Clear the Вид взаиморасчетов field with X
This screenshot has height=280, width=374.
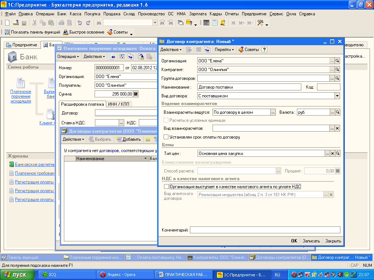[x=337, y=128]
